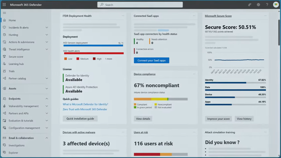Expand the Assets section chevron
The image size is (281, 158).
(x=47, y=88)
